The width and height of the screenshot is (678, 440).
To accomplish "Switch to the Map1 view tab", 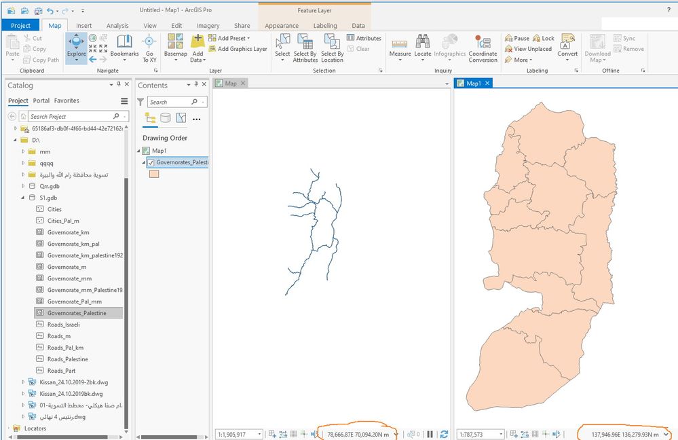I will pos(474,83).
